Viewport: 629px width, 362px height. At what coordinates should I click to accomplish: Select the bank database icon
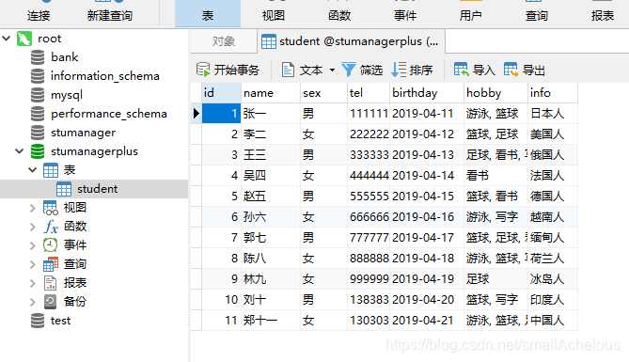38,57
